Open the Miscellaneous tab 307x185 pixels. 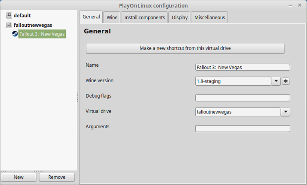coord(210,18)
